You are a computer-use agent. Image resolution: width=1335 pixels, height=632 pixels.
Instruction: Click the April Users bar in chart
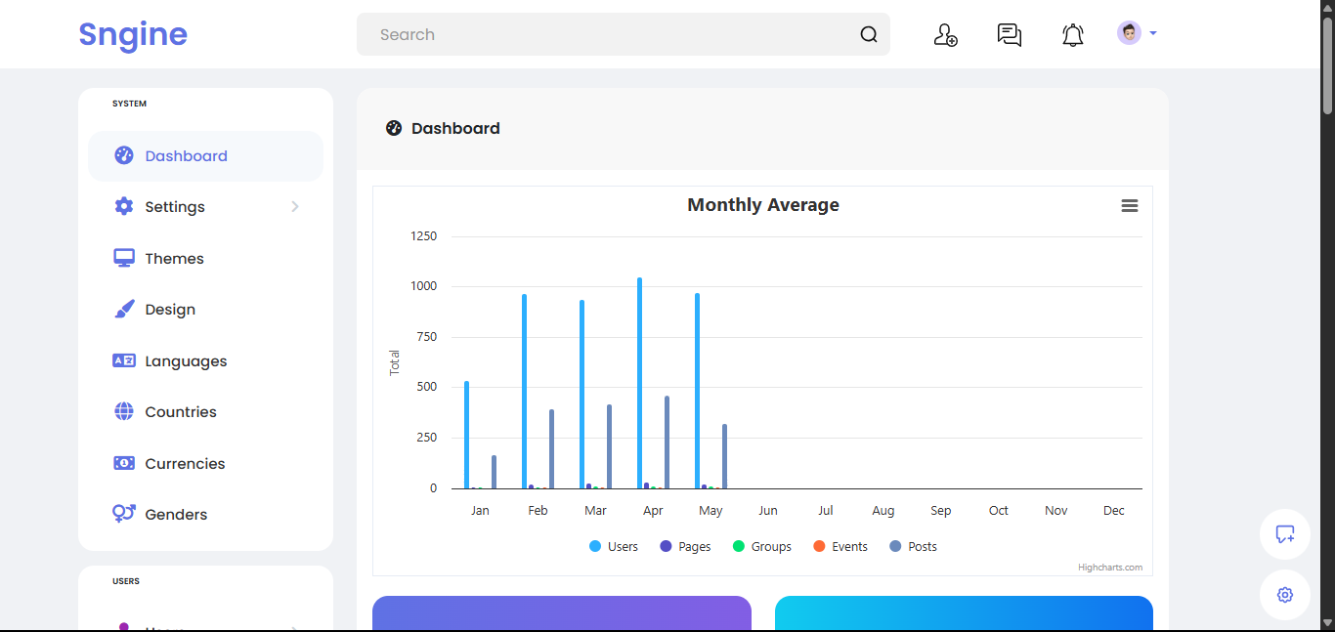[640, 383]
